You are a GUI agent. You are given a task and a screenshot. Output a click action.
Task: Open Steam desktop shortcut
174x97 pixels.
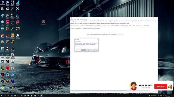[2, 62]
